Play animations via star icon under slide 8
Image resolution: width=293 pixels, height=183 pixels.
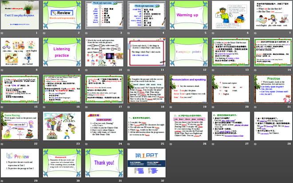coord(2,70)
